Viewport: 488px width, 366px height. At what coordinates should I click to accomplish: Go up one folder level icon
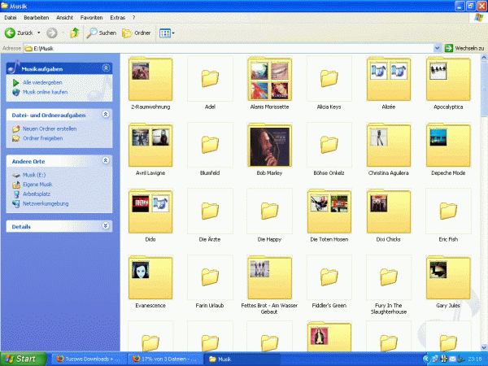click(74, 33)
